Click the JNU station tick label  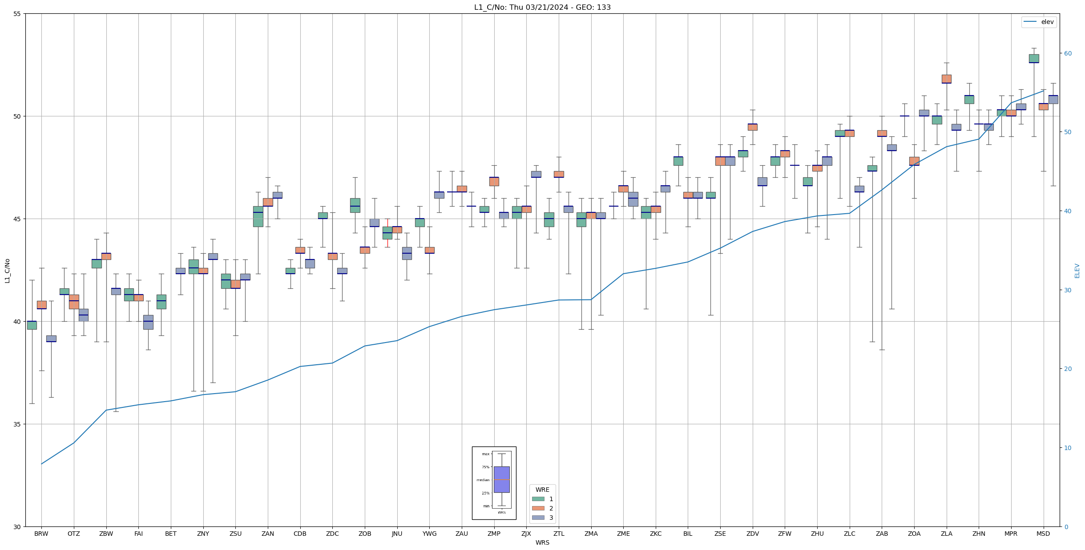tap(397, 534)
